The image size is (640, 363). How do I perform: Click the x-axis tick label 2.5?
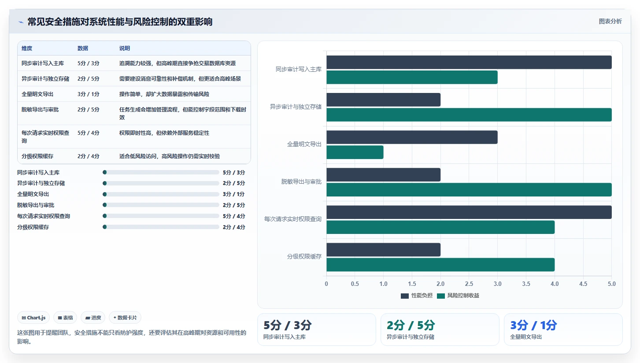(x=469, y=284)
